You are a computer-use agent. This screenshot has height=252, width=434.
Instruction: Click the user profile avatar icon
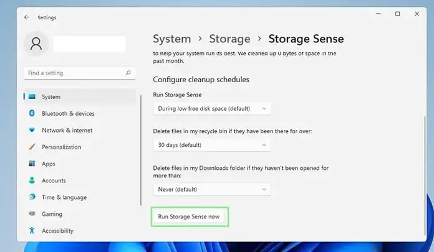(36, 44)
